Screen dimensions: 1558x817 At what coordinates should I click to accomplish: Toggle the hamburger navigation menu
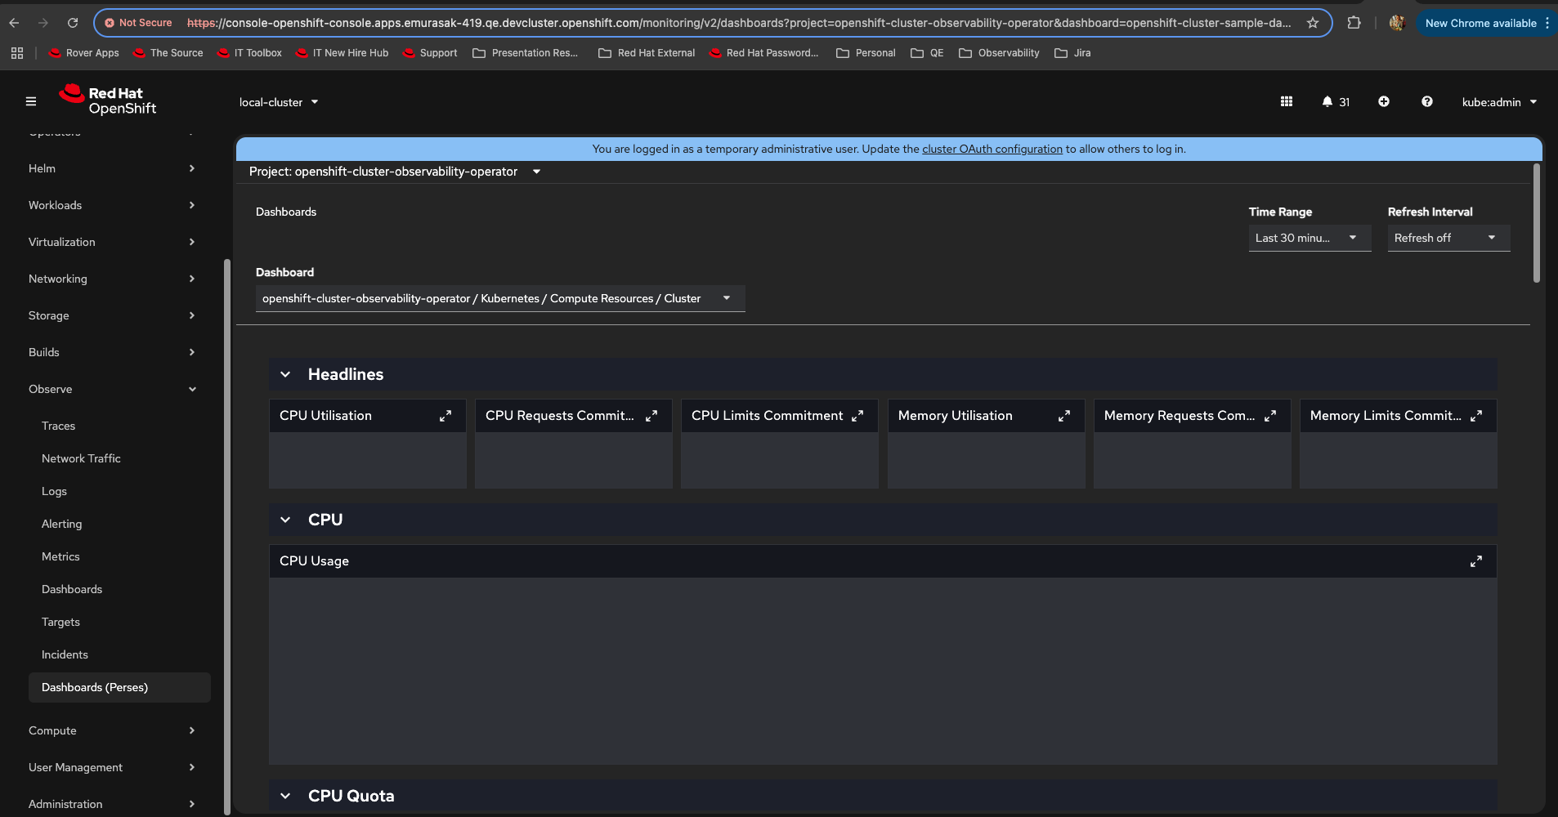coord(31,102)
